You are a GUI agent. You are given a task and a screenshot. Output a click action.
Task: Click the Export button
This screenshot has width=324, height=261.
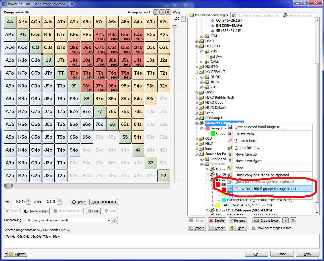(217, 228)
